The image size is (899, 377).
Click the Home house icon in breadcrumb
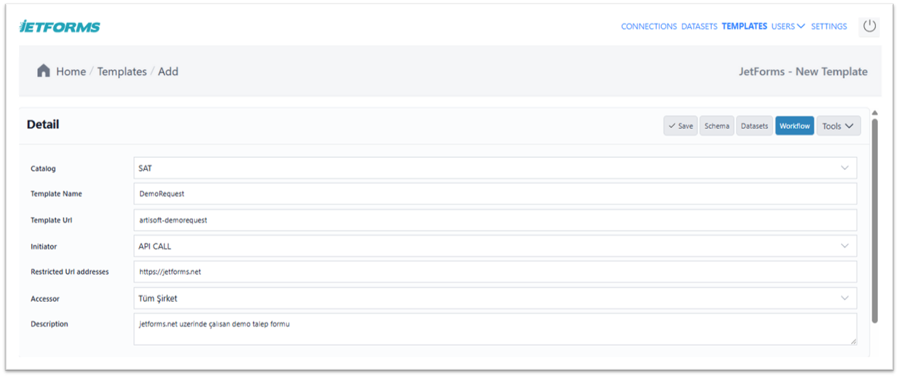[44, 71]
